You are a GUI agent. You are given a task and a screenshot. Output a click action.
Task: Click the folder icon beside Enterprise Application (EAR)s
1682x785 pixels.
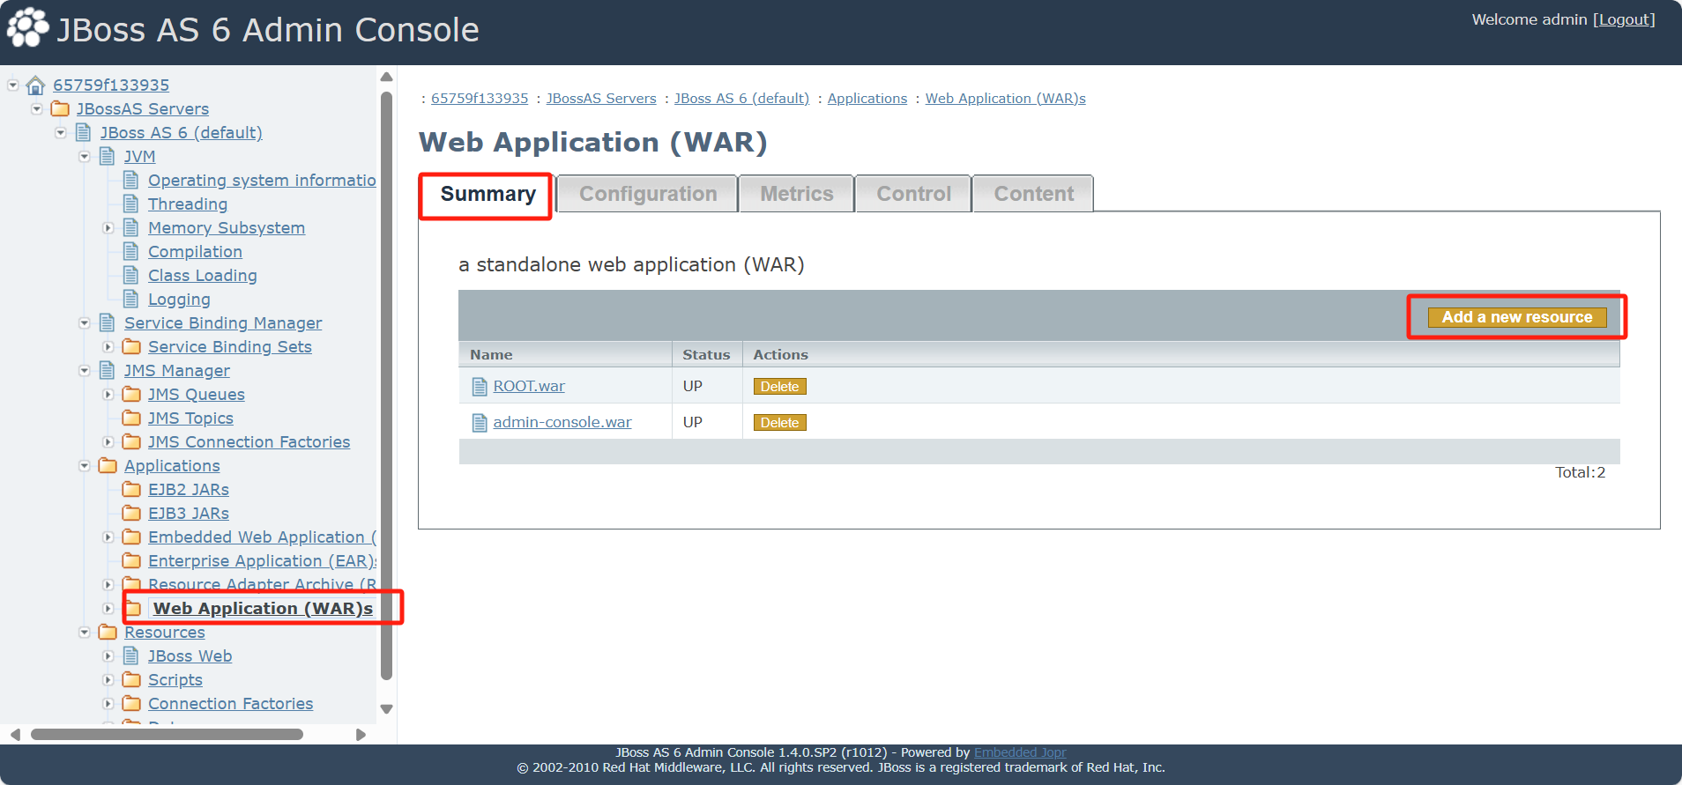[x=131, y=561]
